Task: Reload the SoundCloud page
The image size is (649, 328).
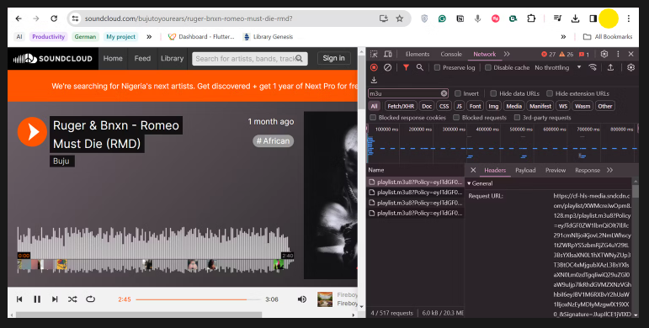Action: (54, 19)
